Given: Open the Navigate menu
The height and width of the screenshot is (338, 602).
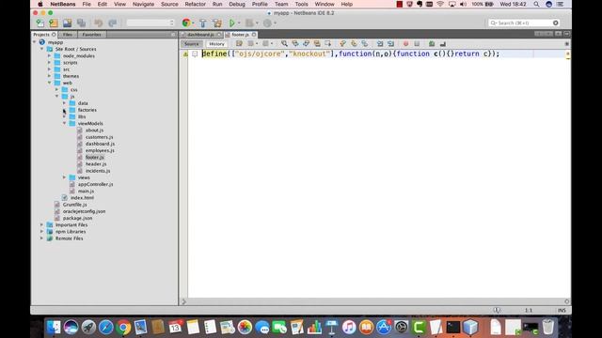Looking at the screenshot, I should (143, 4).
